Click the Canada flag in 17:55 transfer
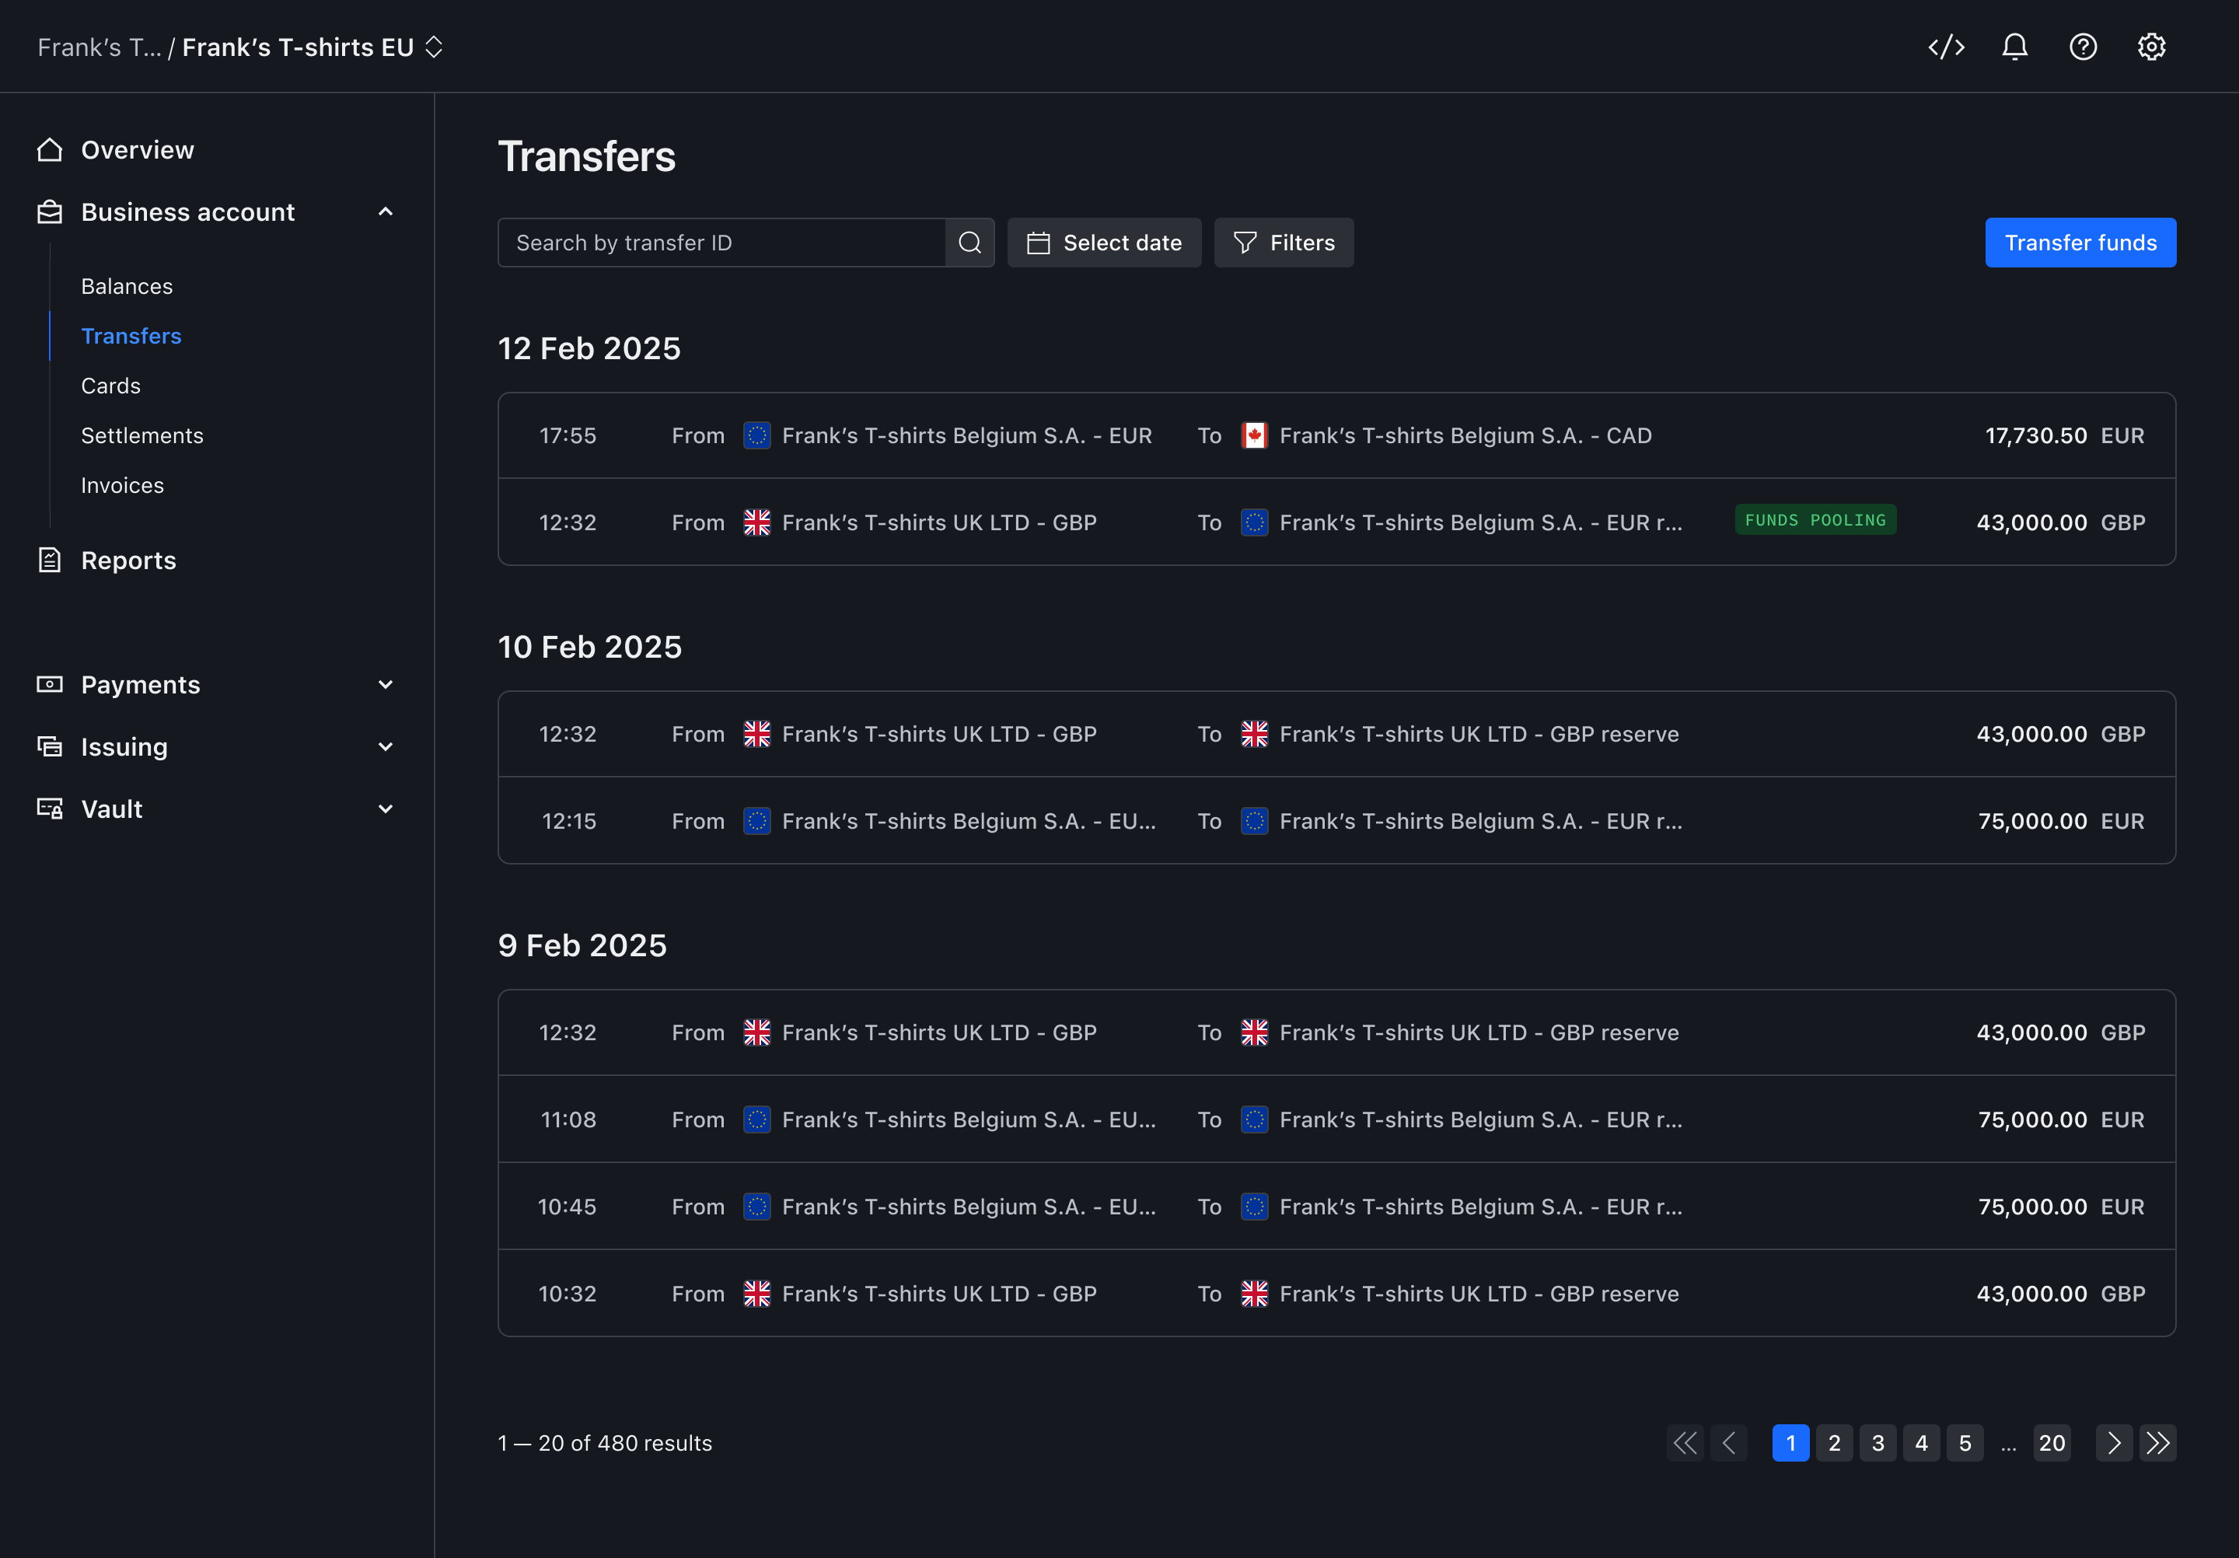This screenshot has width=2239, height=1558. (x=1254, y=436)
